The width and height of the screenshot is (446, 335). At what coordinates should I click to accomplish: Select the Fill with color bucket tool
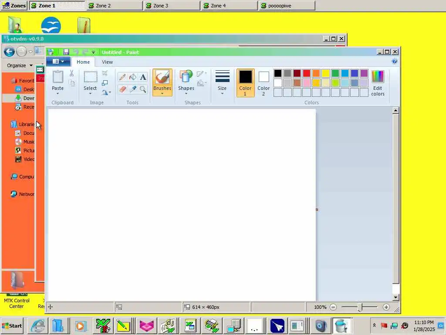coord(132,77)
